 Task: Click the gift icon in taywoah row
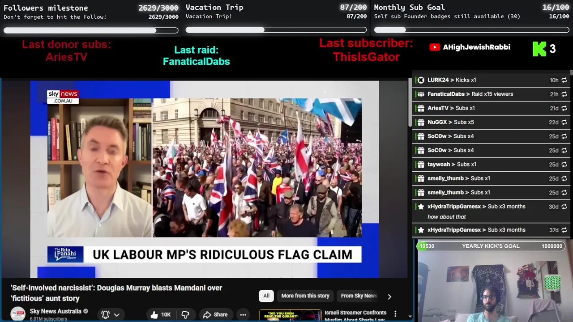tap(420, 164)
